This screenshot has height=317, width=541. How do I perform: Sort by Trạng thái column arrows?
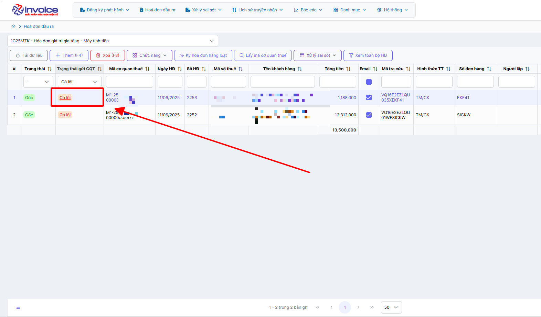(50, 69)
